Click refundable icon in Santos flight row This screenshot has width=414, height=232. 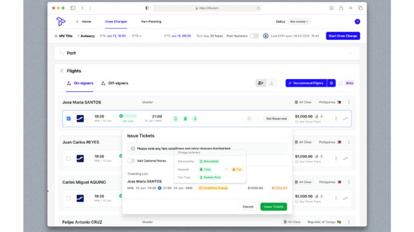tap(176, 119)
